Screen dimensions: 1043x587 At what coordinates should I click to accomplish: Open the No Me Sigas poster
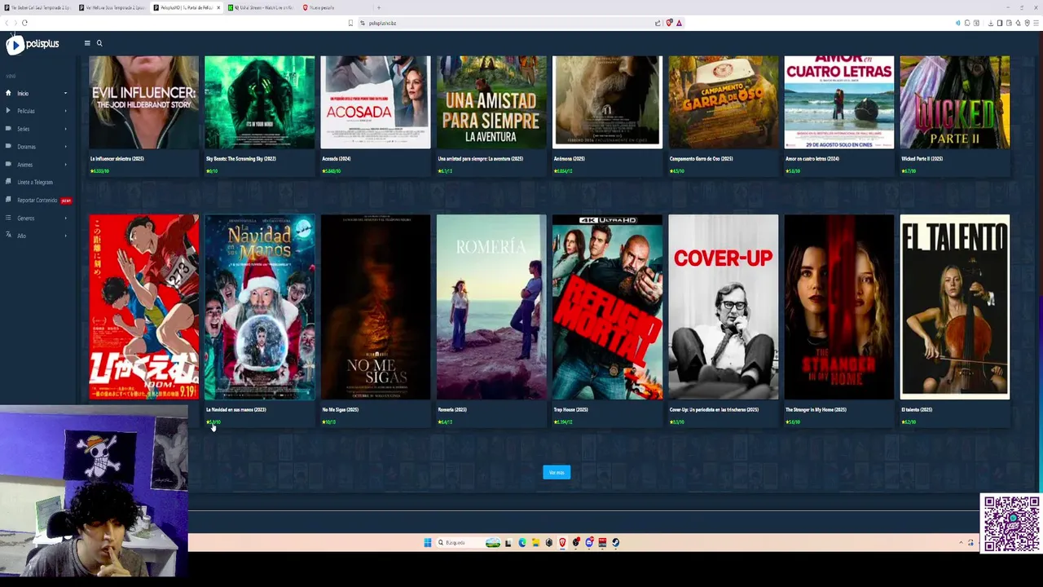coord(376,307)
